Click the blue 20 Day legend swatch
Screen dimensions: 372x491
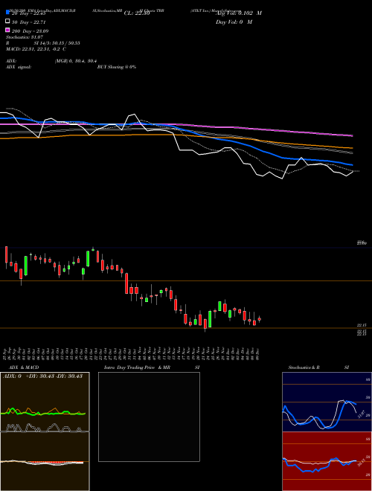pos(7,12)
